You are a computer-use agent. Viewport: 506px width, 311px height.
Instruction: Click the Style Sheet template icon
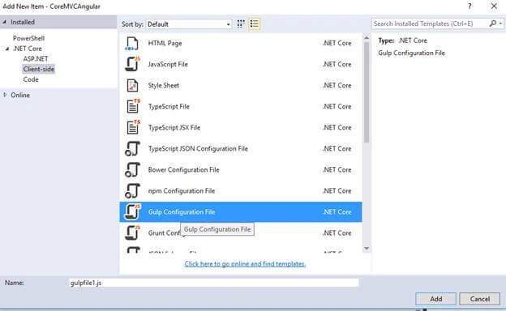[132, 85]
